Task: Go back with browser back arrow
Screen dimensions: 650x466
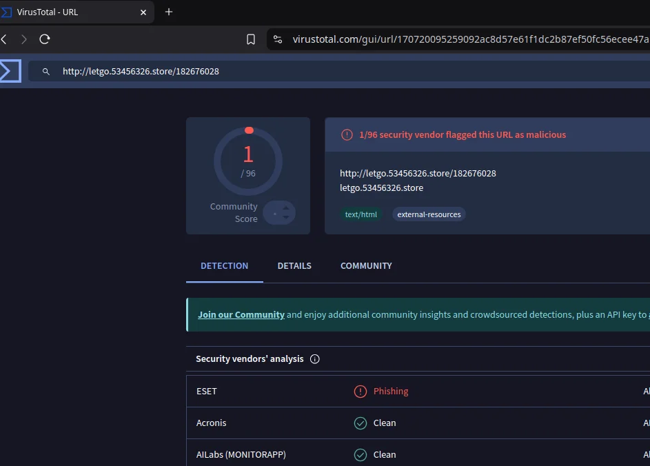Action: coord(4,39)
